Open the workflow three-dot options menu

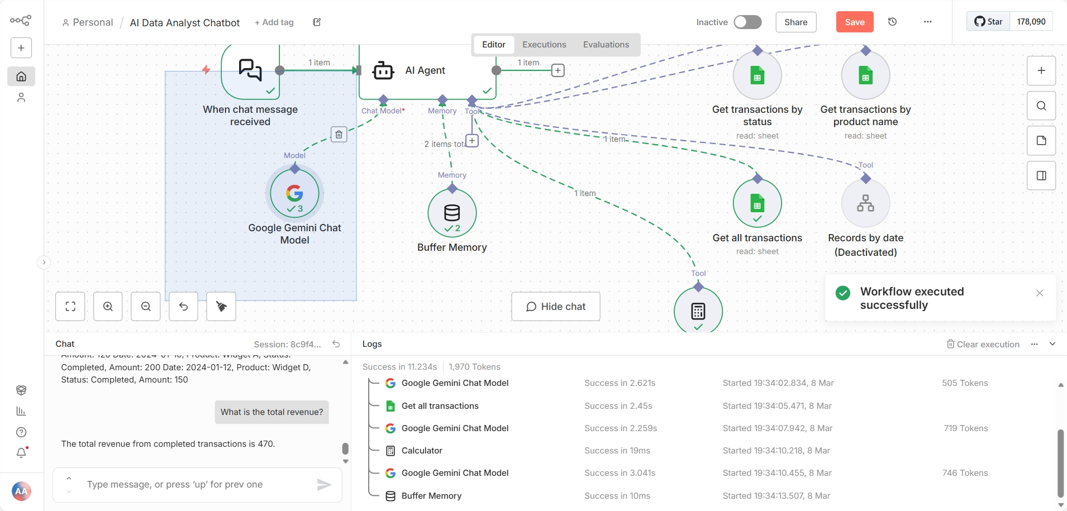[x=927, y=22]
